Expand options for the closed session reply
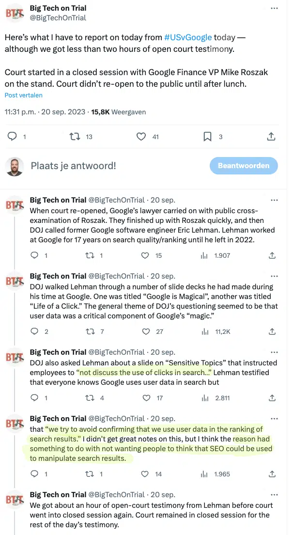The width and height of the screenshot is (293, 535). [x=274, y=495]
